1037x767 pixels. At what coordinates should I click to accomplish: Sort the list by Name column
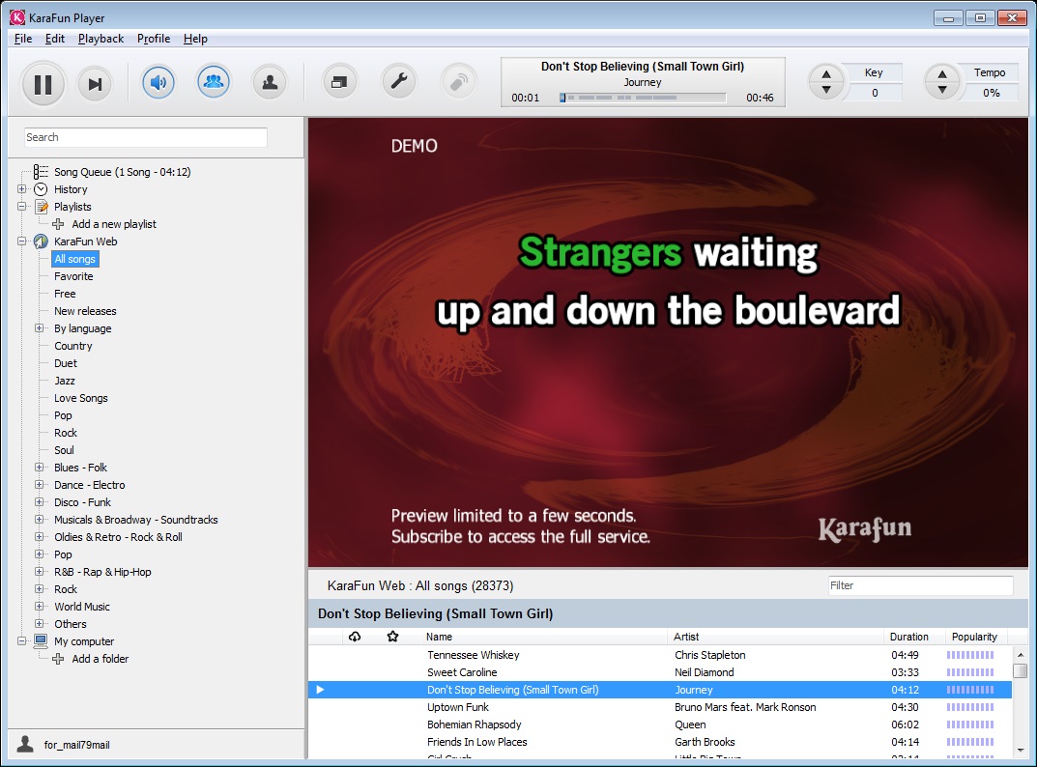tap(439, 637)
